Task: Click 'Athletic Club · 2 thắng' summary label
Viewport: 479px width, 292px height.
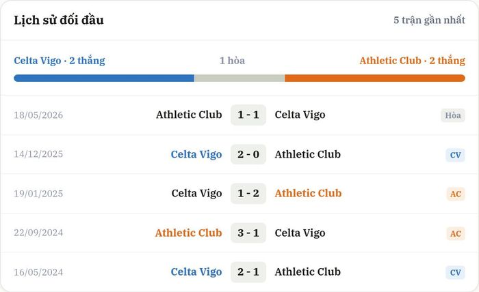Action: coord(412,61)
